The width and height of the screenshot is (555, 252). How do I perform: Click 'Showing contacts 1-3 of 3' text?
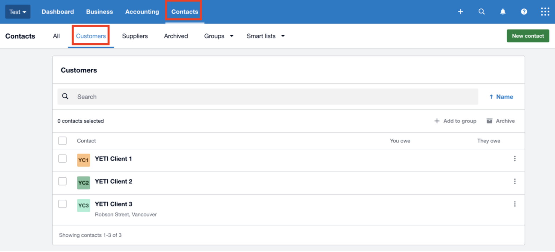pyautogui.click(x=90, y=235)
